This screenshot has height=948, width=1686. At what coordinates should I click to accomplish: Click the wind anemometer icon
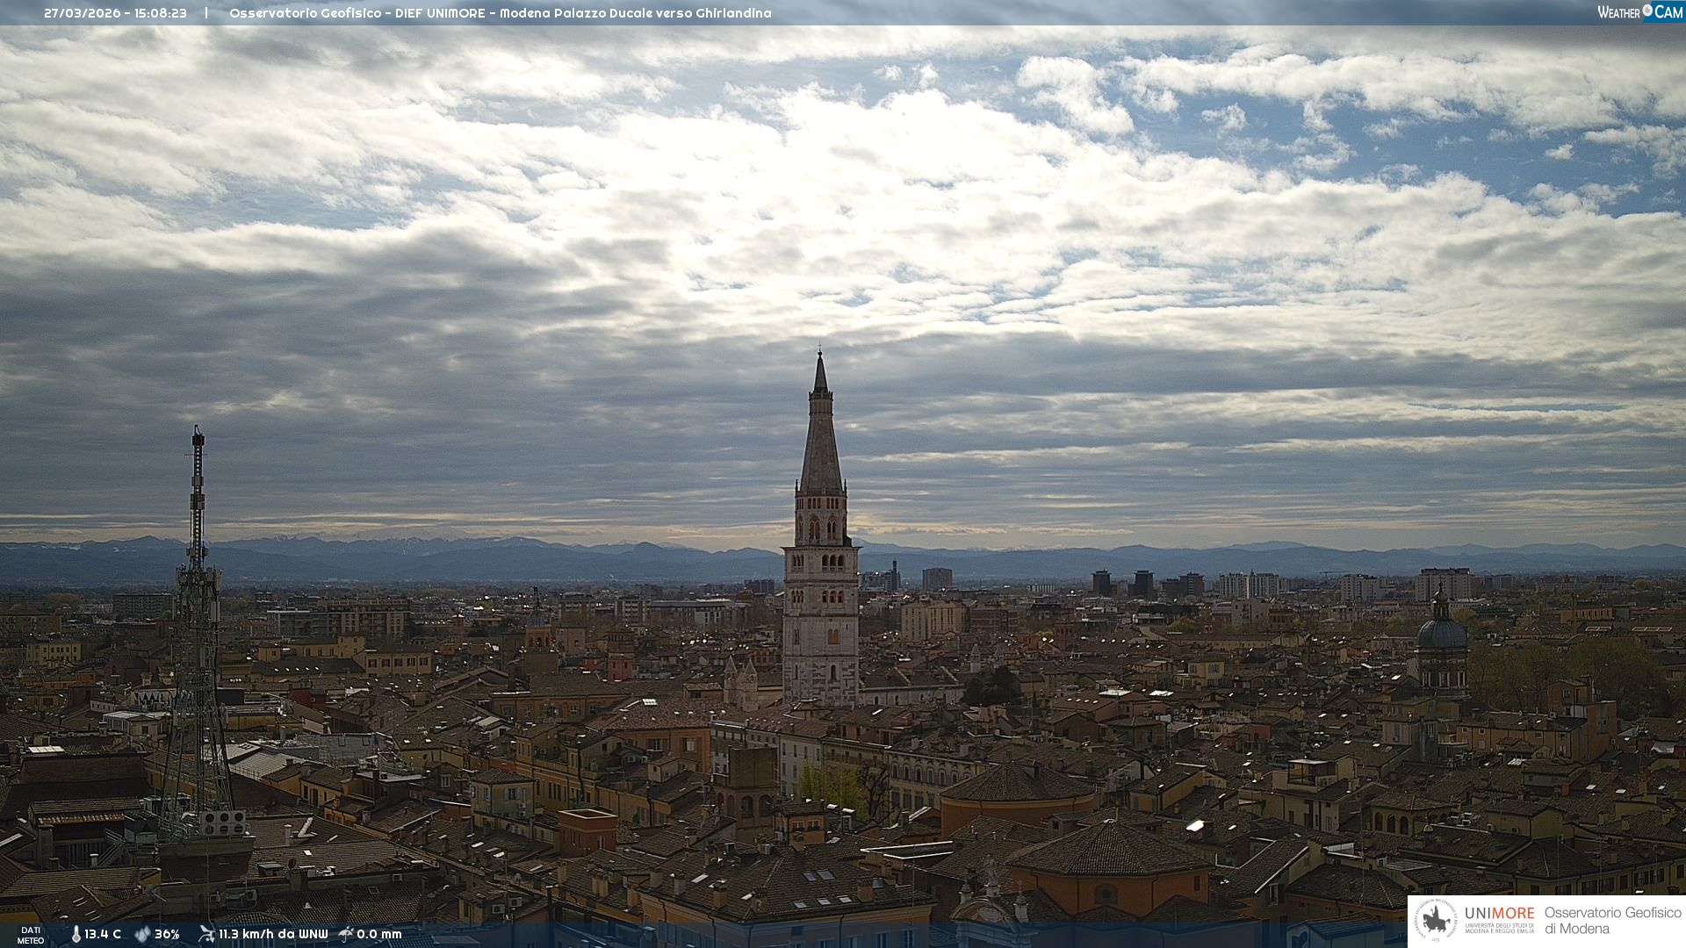coord(206,933)
